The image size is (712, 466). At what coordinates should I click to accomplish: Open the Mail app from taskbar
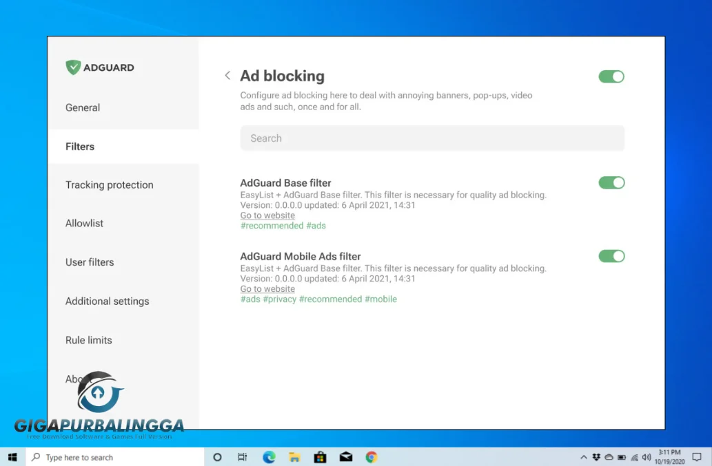coord(345,456)
